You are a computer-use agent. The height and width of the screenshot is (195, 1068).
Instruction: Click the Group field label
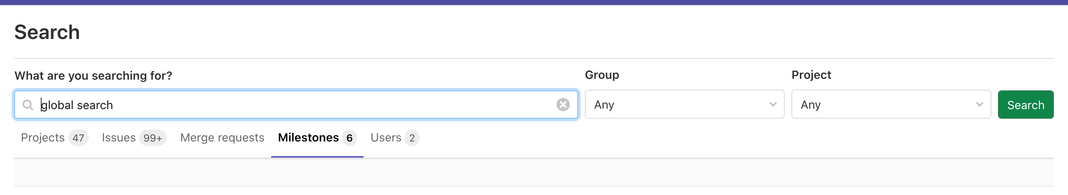point(602,75)
